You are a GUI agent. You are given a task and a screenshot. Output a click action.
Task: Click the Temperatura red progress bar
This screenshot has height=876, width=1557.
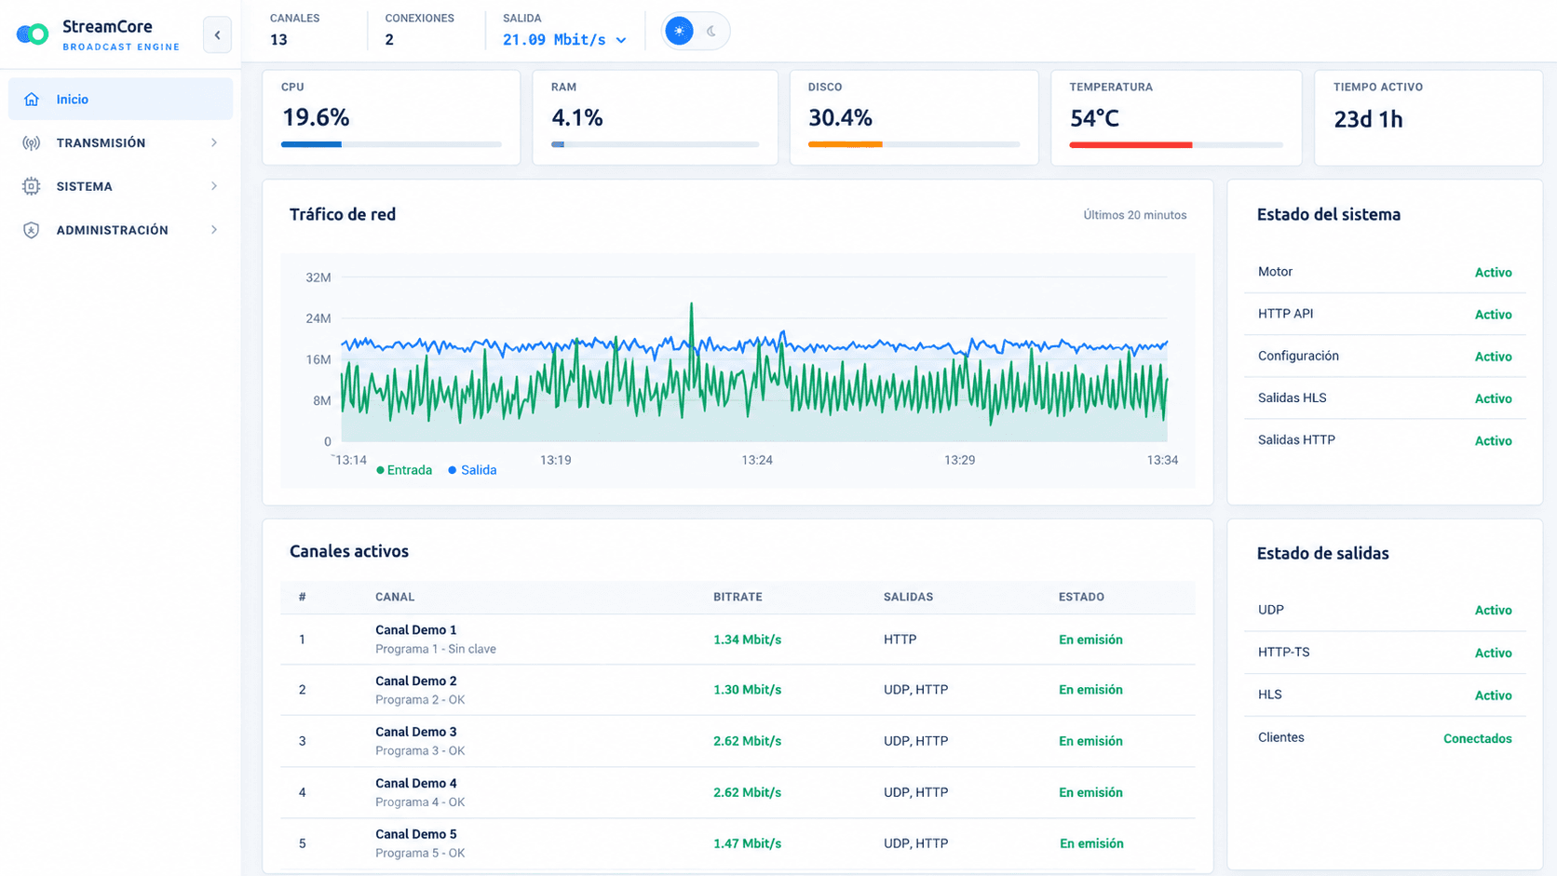1131,145
